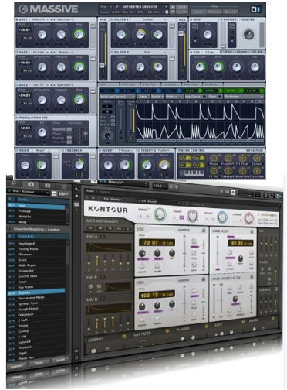Toggle the OSC2 power button

click(17, 53)
